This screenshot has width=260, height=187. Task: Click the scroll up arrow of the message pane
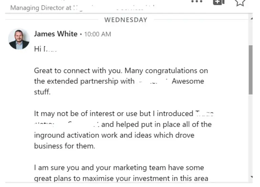click(252, 19)
